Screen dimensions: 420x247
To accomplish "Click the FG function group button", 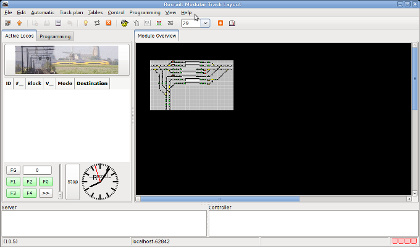I will 12,170.
